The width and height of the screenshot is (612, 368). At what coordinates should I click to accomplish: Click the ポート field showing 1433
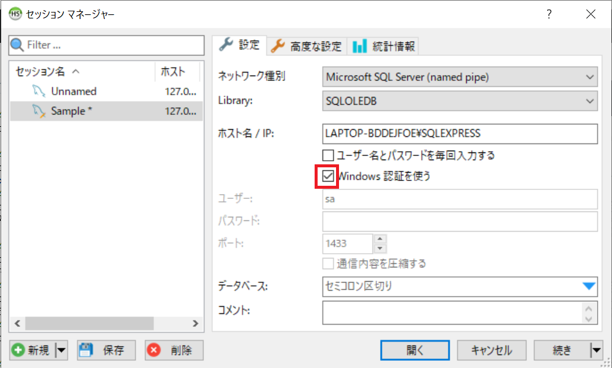coord(347,244)
